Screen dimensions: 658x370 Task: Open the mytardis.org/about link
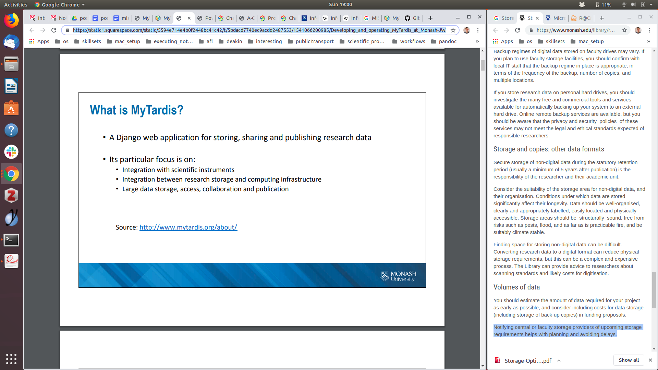[x=188, y=227]
